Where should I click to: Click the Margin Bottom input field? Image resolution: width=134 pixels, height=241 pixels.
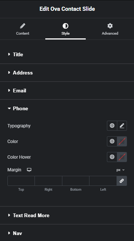[x=76, y=181]
